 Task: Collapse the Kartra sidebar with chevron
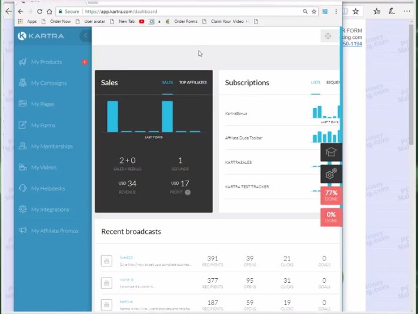pyautogui.click(x=85, y=35)
